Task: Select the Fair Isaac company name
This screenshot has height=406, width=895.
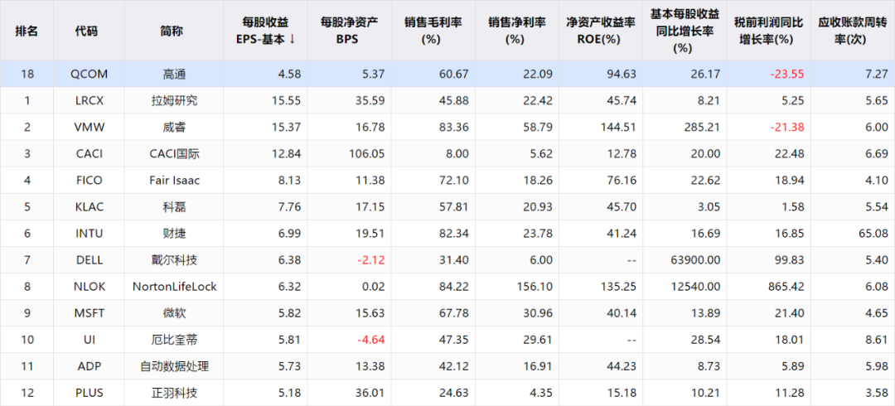Action: [x=175, y=181]
